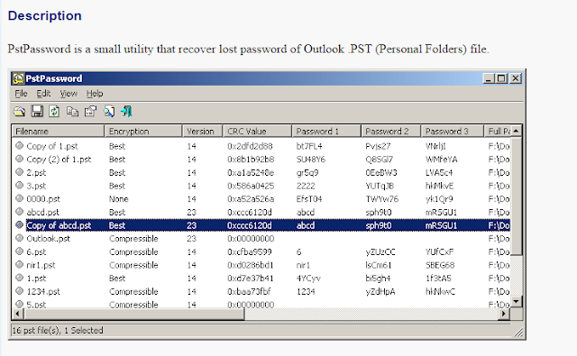Click the vertical scrollbar down arrow
The width and height of the screenshot is (577, 356).
[x=517, y=302]
